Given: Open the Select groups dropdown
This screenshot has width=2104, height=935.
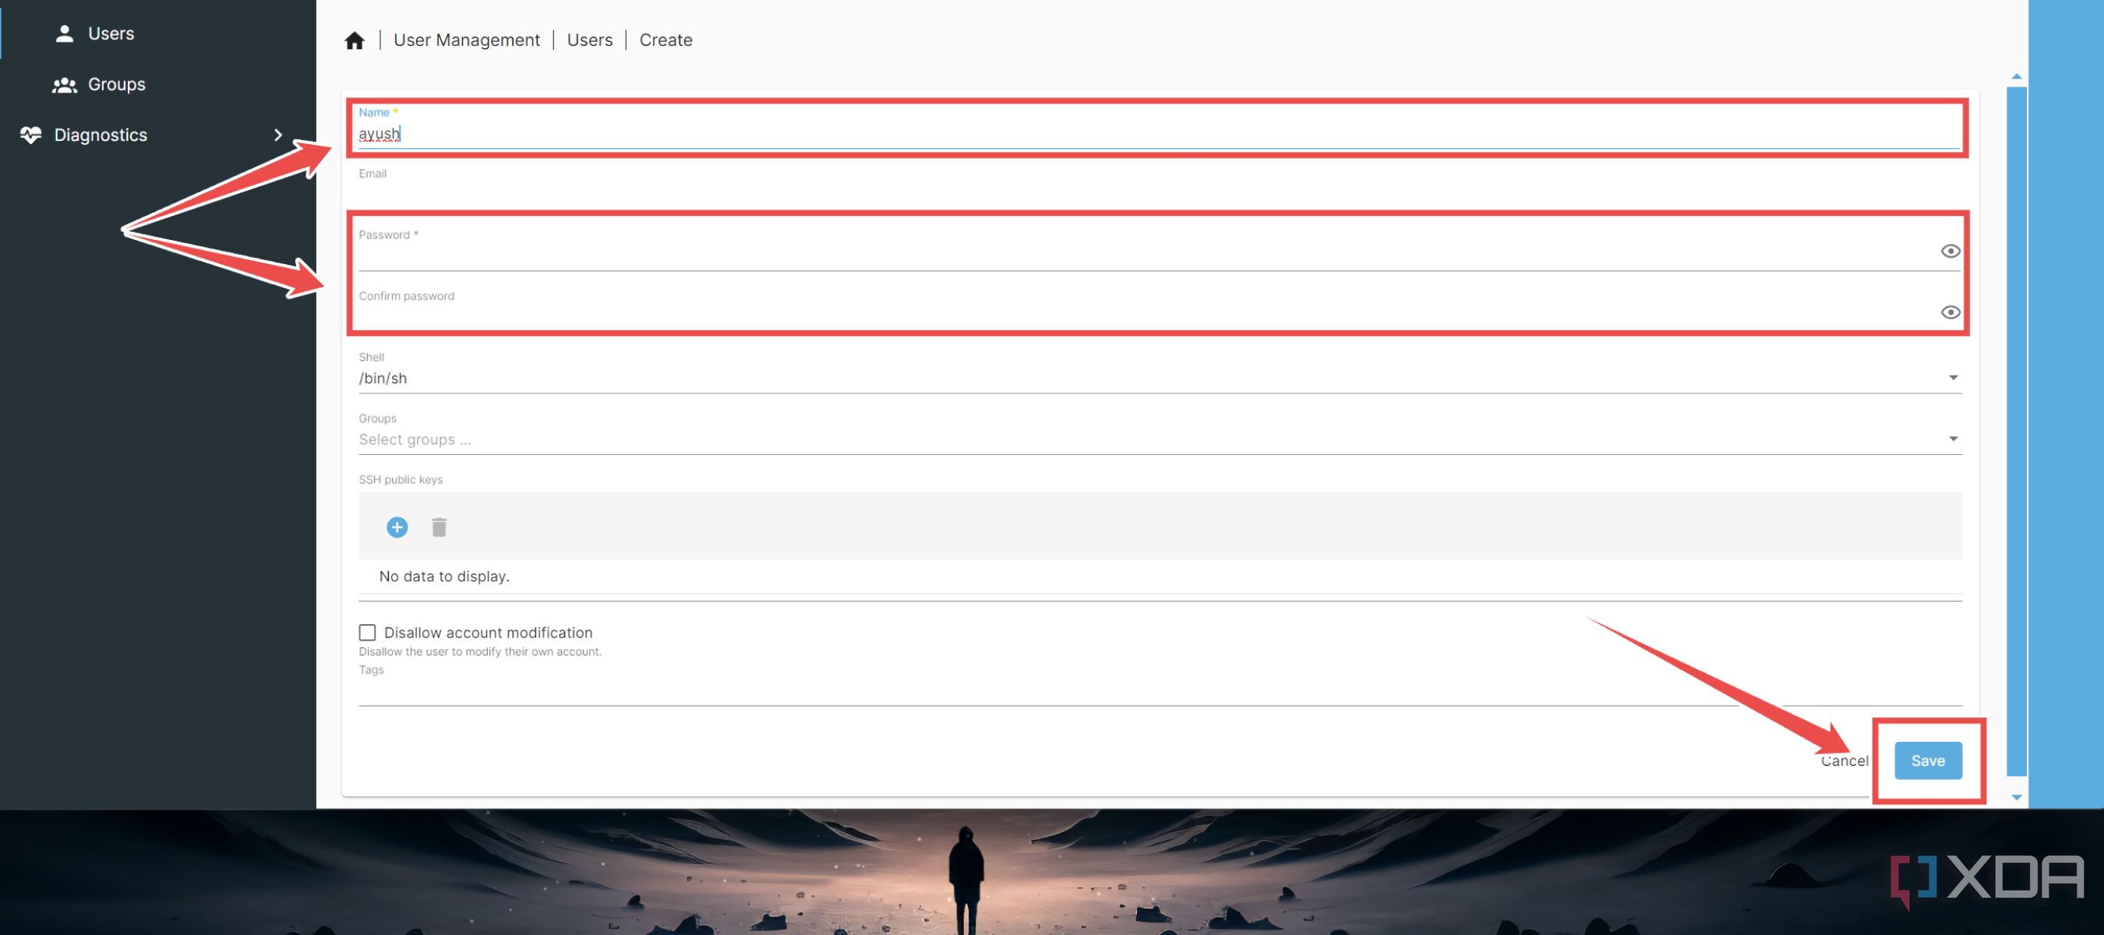Looking at the screenshot, I should 1159,439.
